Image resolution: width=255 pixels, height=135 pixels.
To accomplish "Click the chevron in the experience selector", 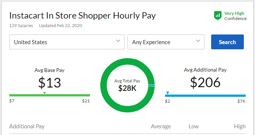I will (x=198, y=41).
